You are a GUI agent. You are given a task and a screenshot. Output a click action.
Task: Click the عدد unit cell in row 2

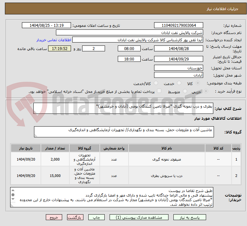point(114,176)
